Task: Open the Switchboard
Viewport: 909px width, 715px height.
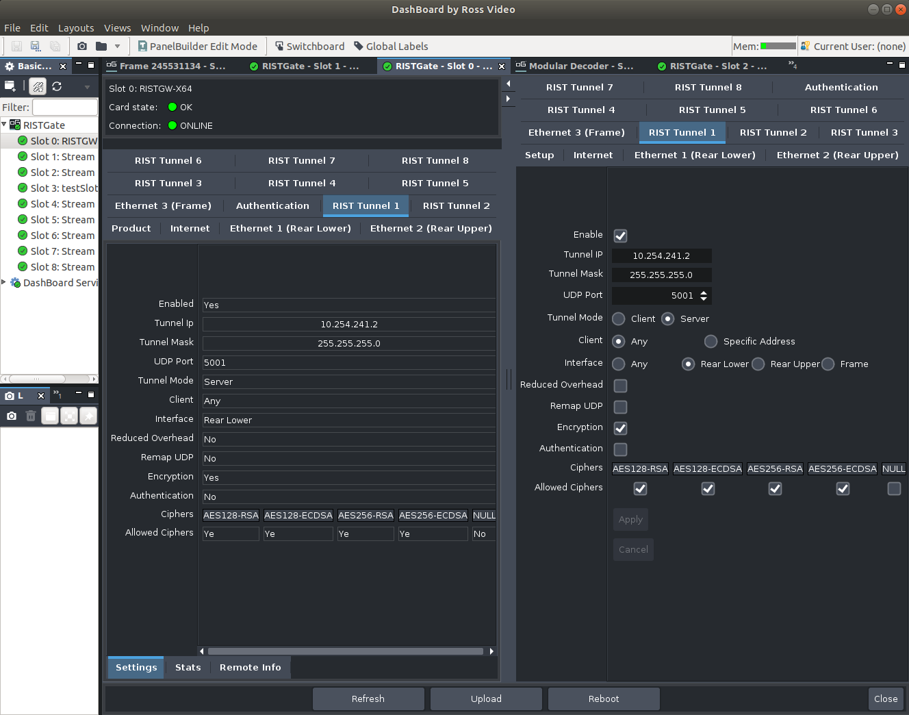Action: (310, 46)
